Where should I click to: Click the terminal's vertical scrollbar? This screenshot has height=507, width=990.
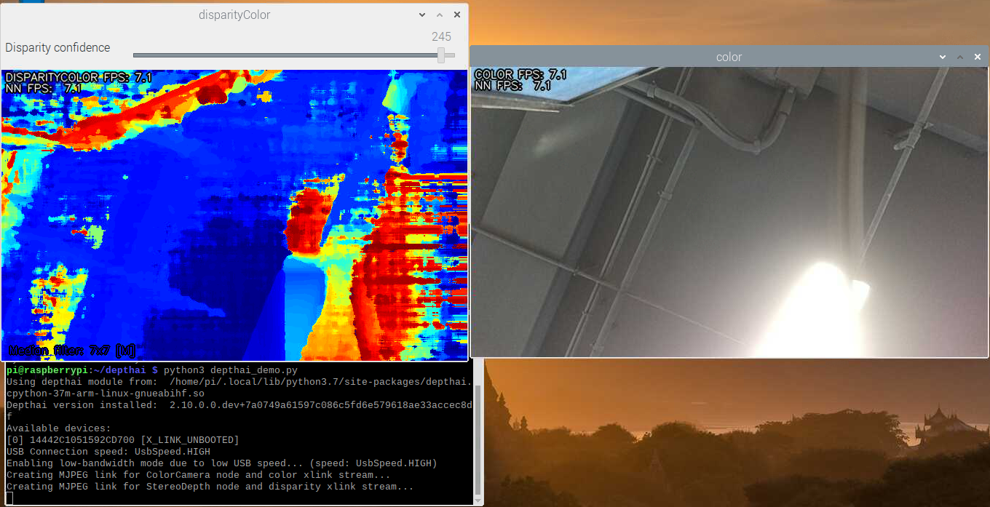pyautogui.click(x=478, y=429)
